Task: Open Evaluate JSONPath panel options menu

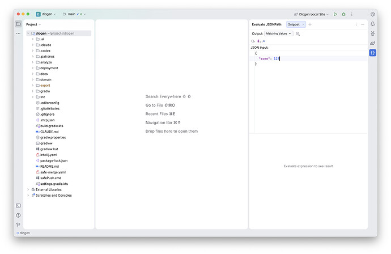Action: (356, 24)
